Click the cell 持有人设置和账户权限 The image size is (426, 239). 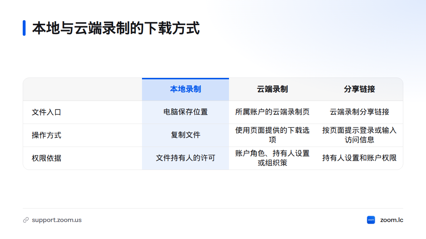pyautogui.click(x=359, y=158)
